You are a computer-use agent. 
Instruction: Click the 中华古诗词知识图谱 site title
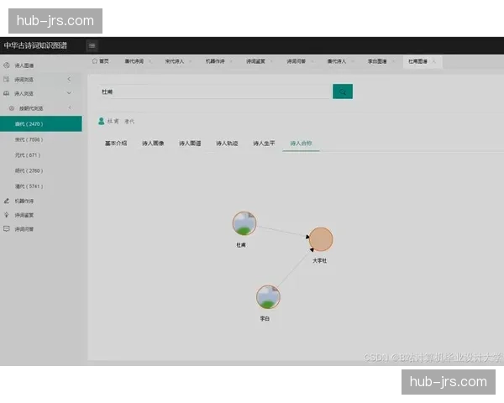coord(35,45)
